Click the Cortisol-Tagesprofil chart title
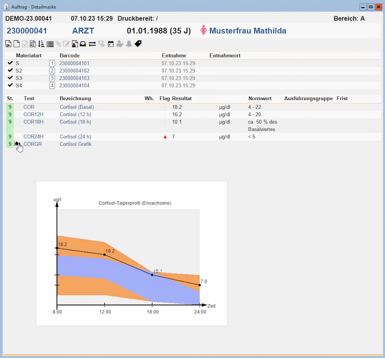This screenshot has width=385, height=358. pos(135,203)
